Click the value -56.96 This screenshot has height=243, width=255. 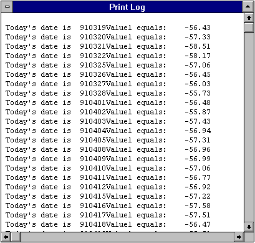(x=198, y=149)
